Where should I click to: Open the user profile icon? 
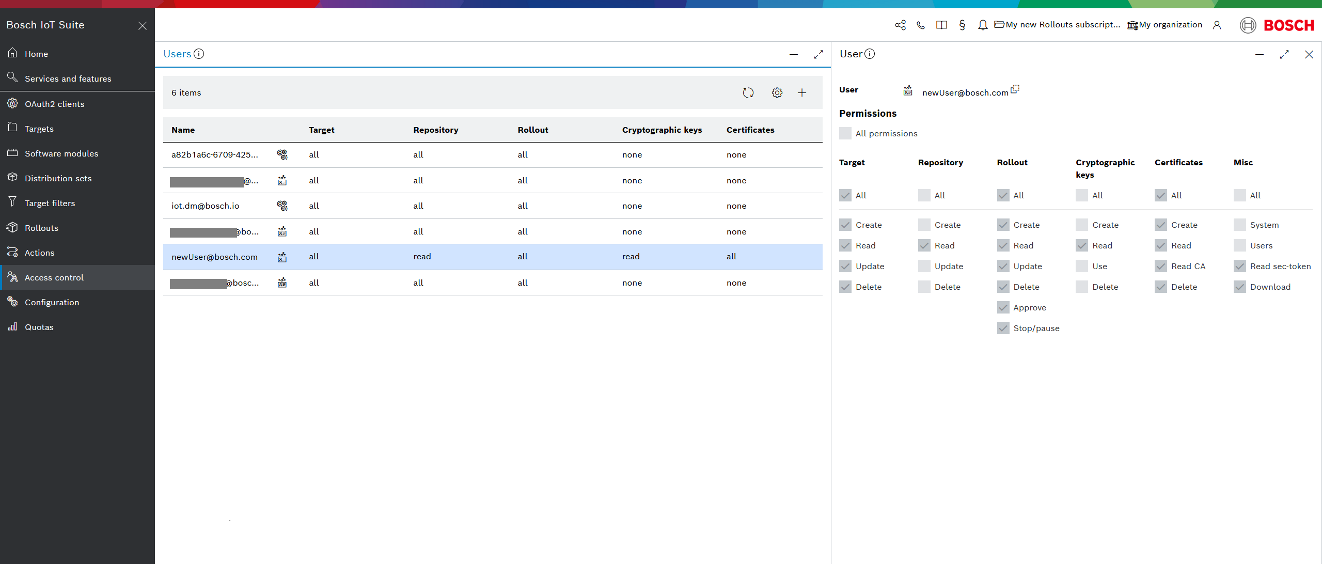[1217, 25]
